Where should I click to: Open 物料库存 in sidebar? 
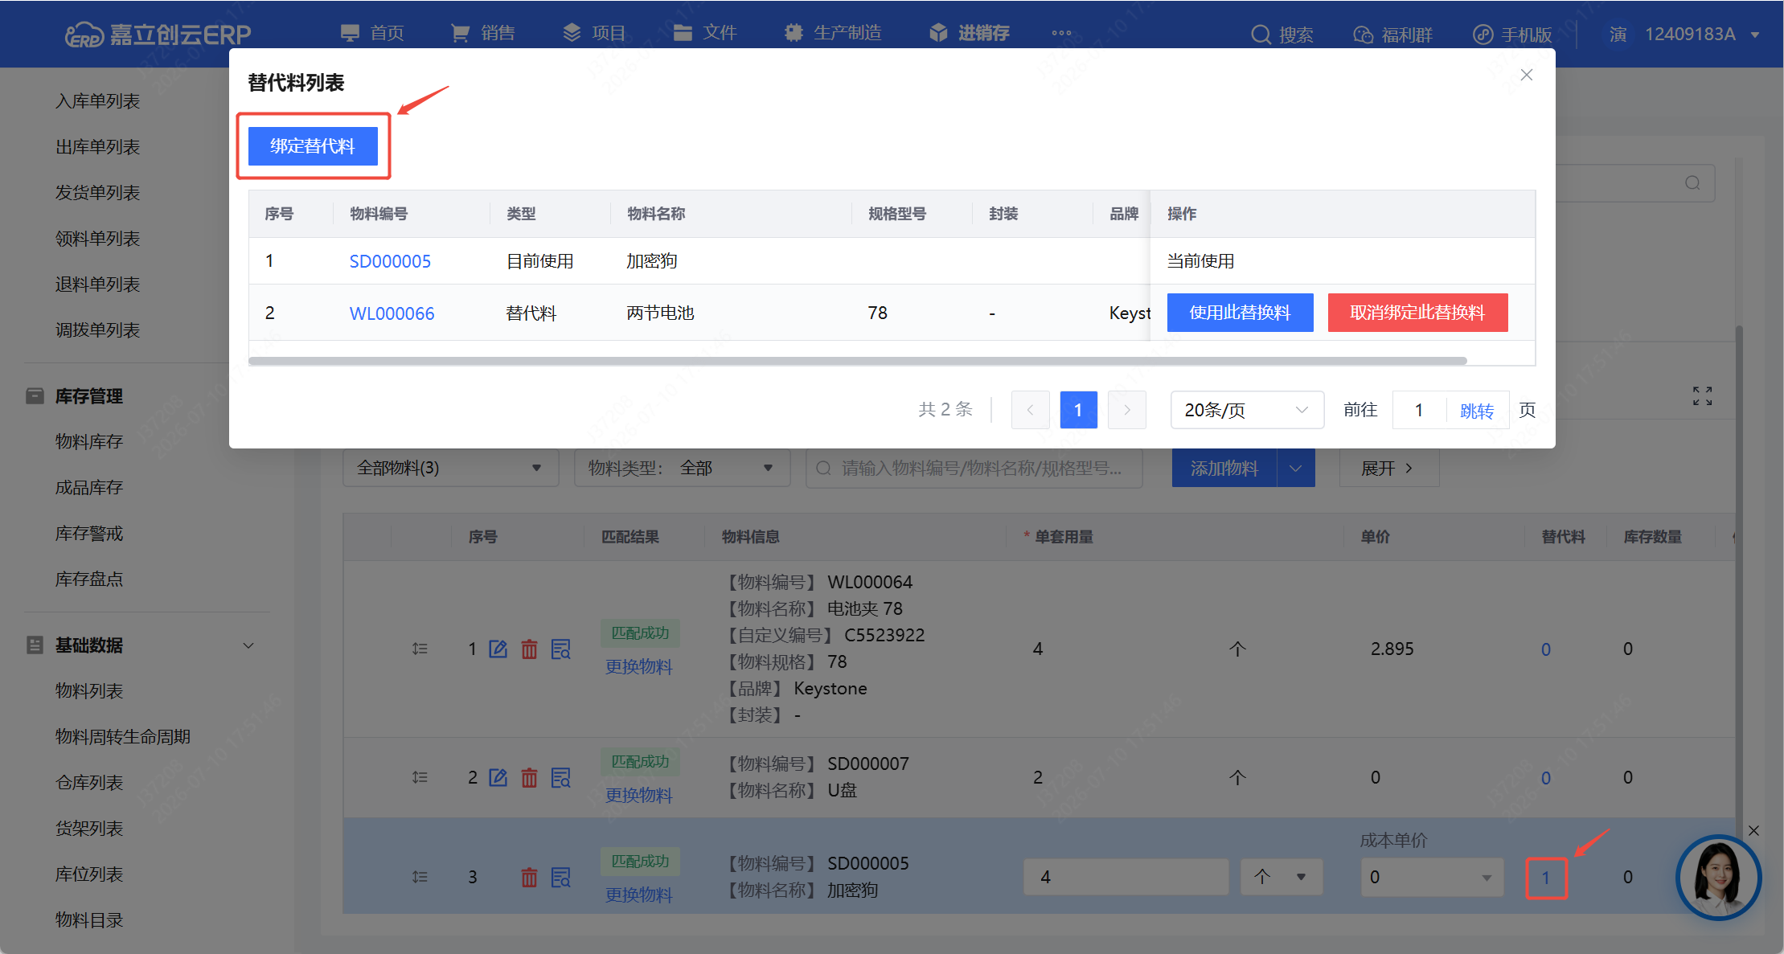[x=88, y=441]
